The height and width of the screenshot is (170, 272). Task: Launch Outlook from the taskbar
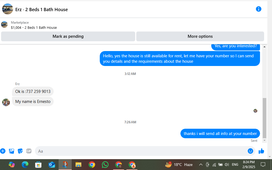click(52, 165)
